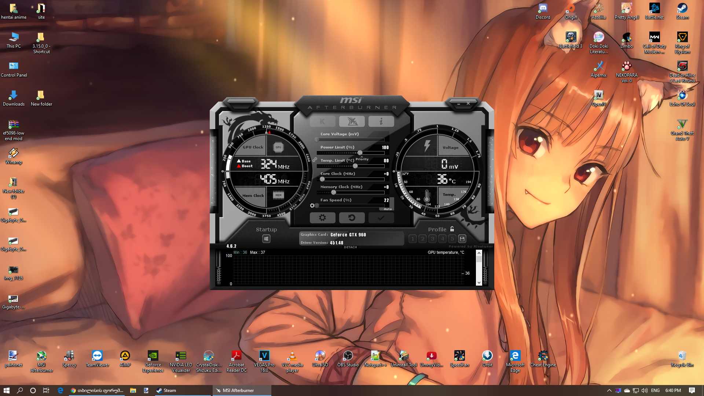Select profile slot 5

pos(452,239)
